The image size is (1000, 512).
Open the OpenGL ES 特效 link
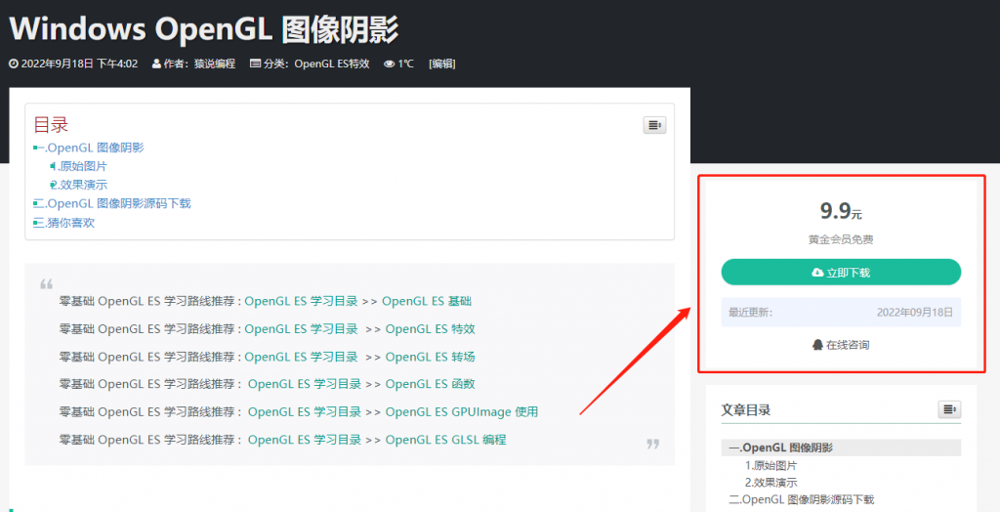click(431, 328)
